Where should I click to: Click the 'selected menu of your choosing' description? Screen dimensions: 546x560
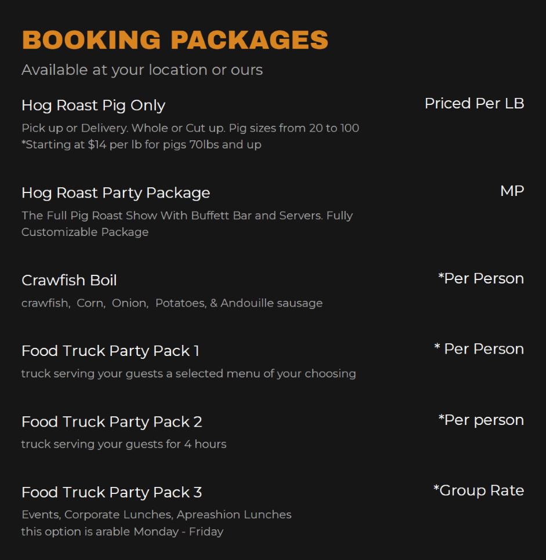pyautogui.click(x=188, y=374)
